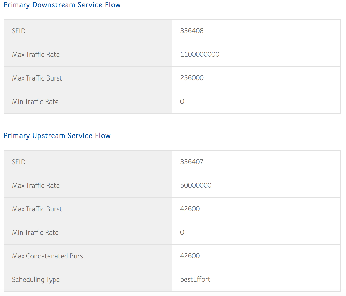Click the Primary Upstream Service Flow heading
Screen dimensions: 346x296
[x=57, y=136]
